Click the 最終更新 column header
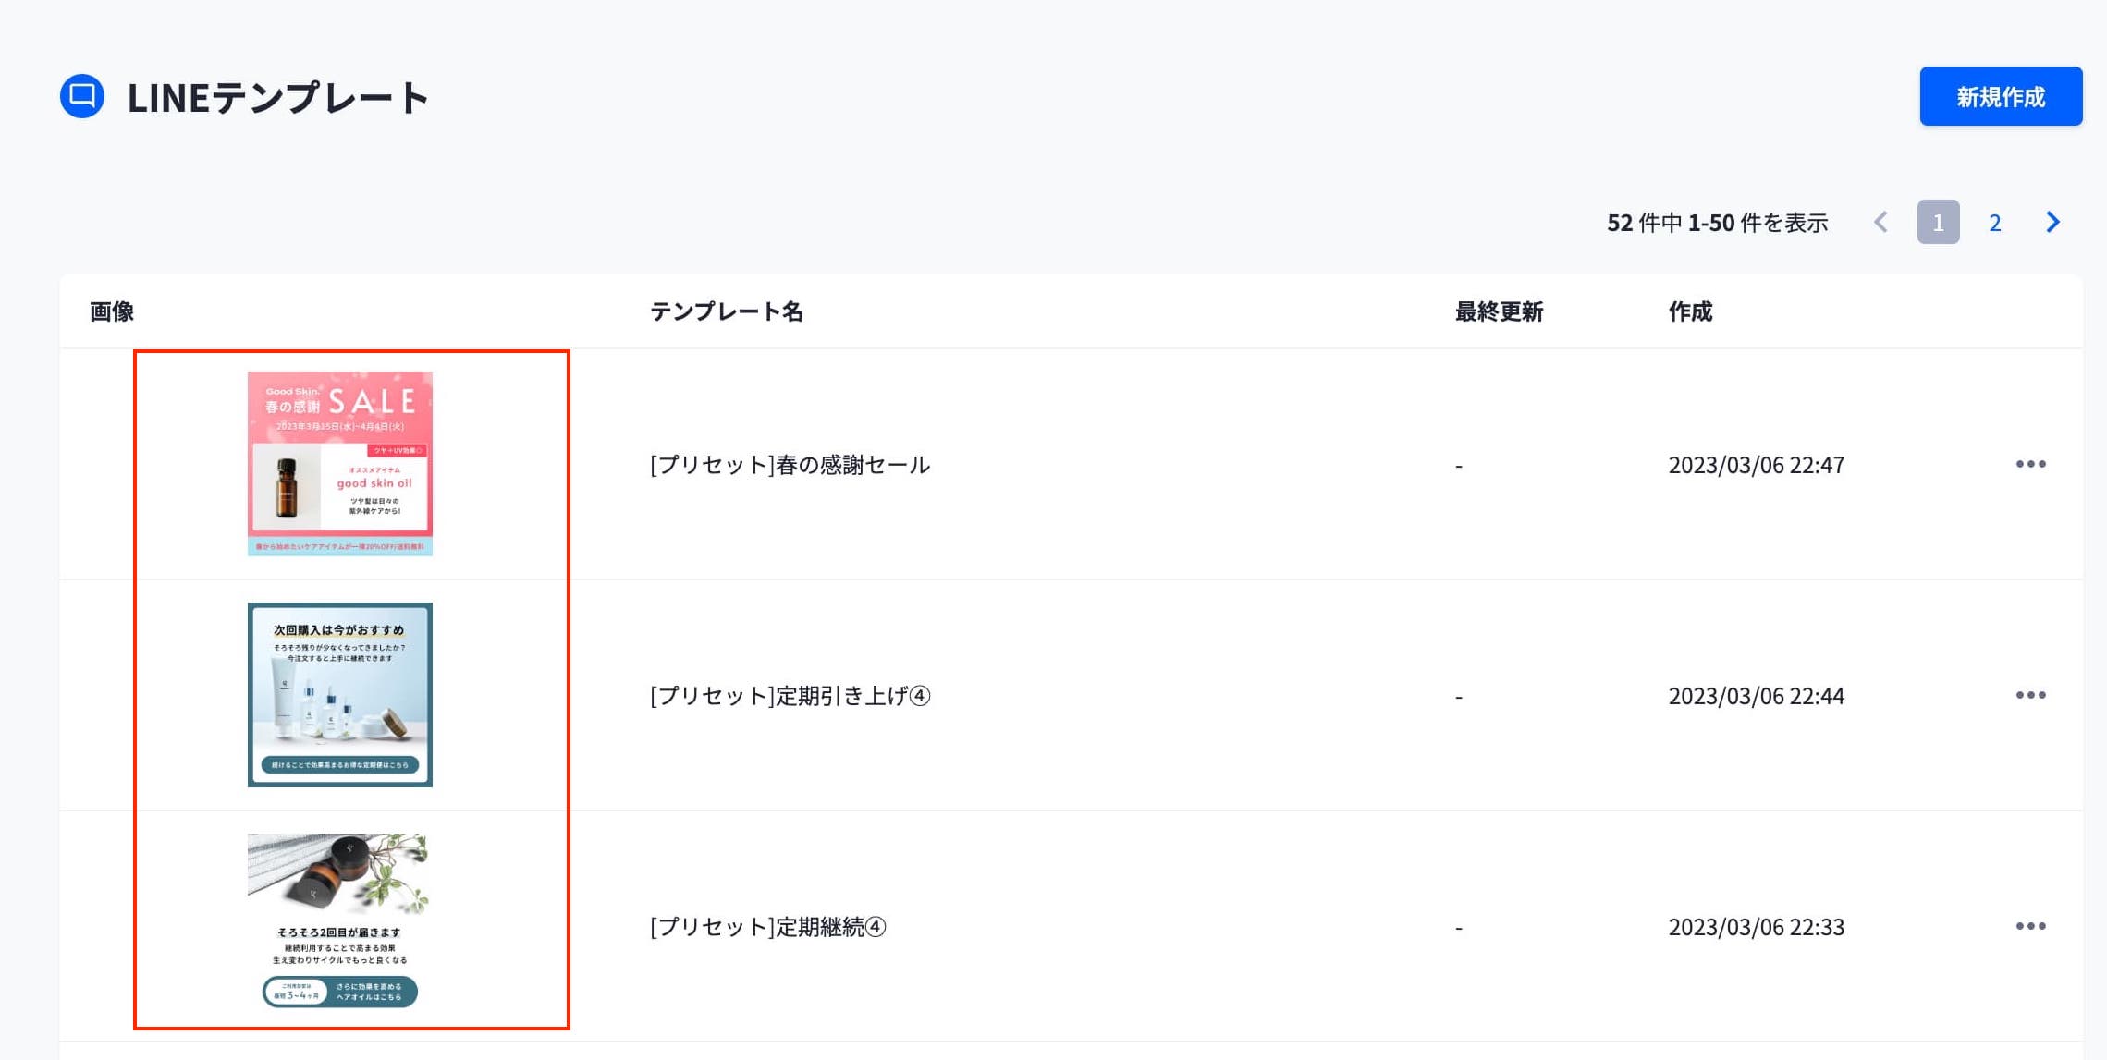Screen dimensions: 2107x1060 (x=1499, y=312)
